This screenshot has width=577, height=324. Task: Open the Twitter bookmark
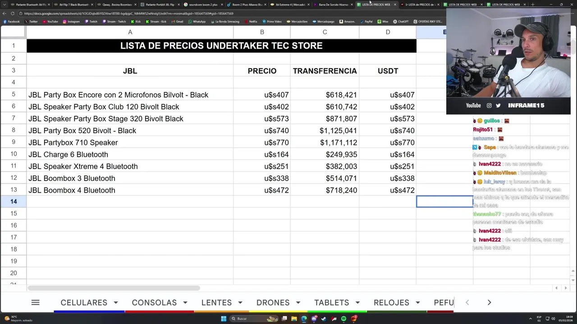pos(32,22)
